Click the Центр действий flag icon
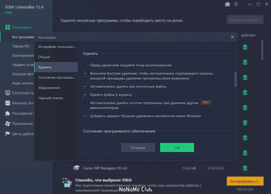This screenshot has height=194, width=271. [x=8, y=134]
